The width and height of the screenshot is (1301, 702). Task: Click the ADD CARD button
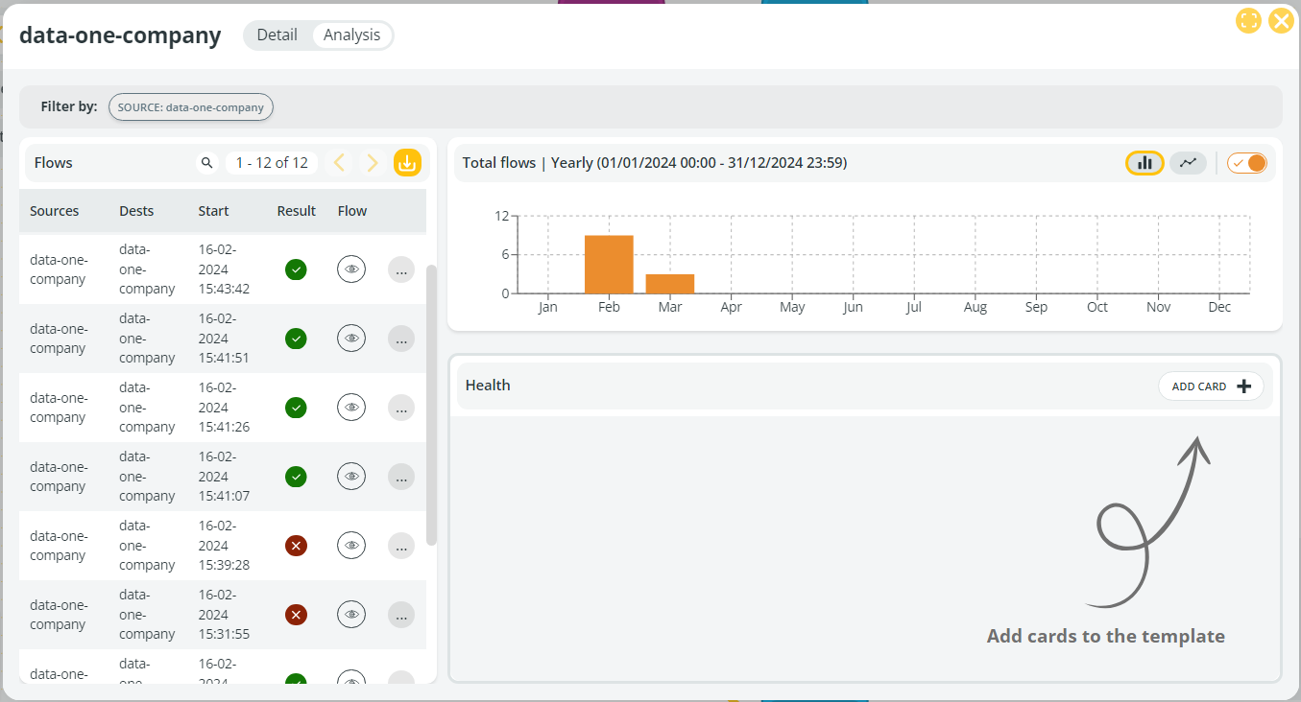pos(1211,386)
